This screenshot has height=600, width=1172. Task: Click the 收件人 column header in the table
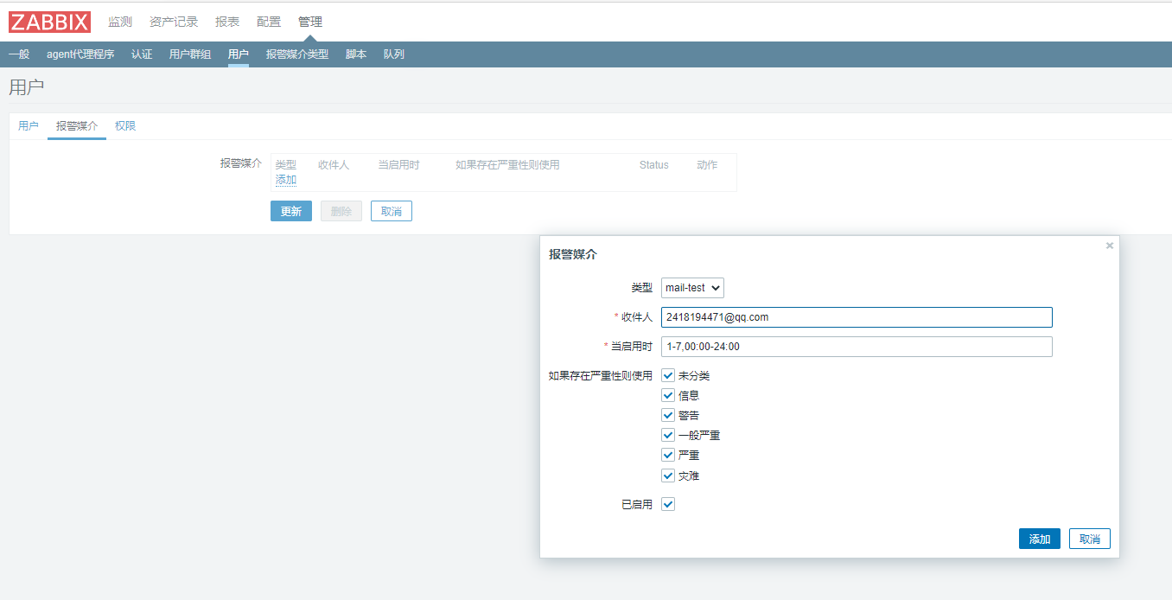coord(334,164)
